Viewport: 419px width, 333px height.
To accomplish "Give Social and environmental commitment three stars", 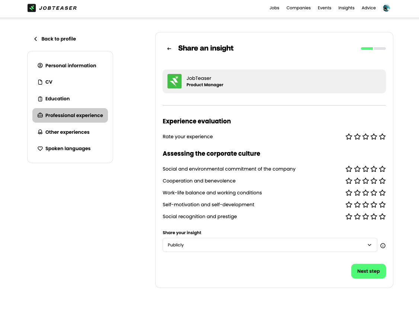I will click(x=365, y=169).
